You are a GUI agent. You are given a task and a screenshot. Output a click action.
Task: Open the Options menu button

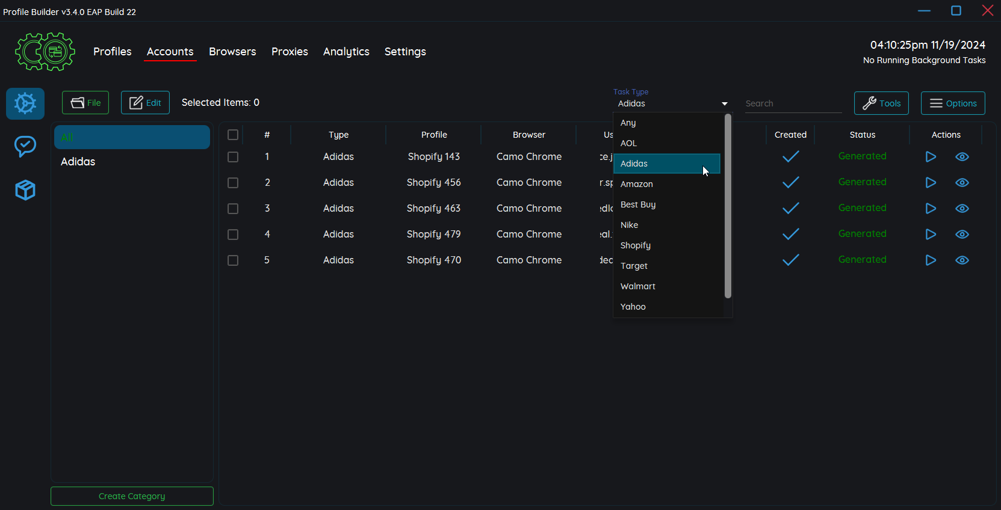(952, 103)
